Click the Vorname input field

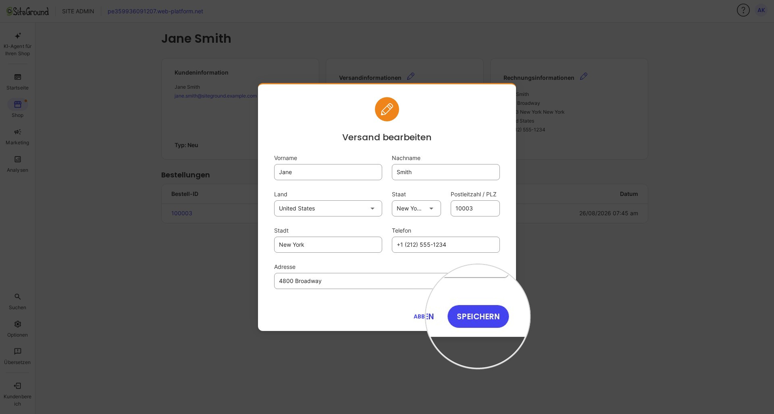click(328, 172)
